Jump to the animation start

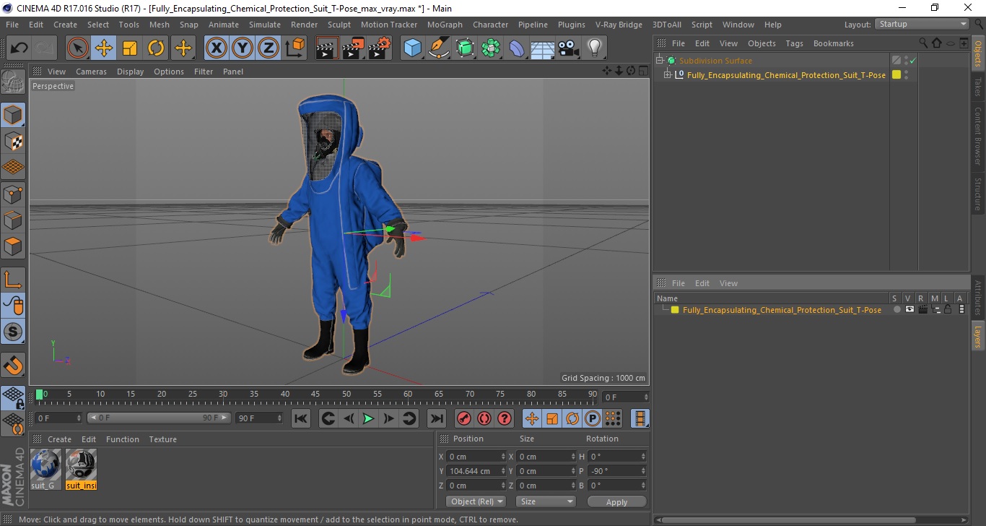pyautogui.click(x=301, y=418)
